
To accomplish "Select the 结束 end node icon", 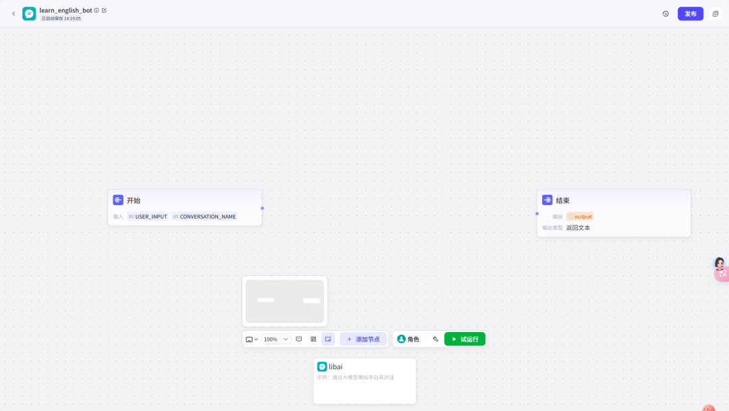I will pos(547,200).
